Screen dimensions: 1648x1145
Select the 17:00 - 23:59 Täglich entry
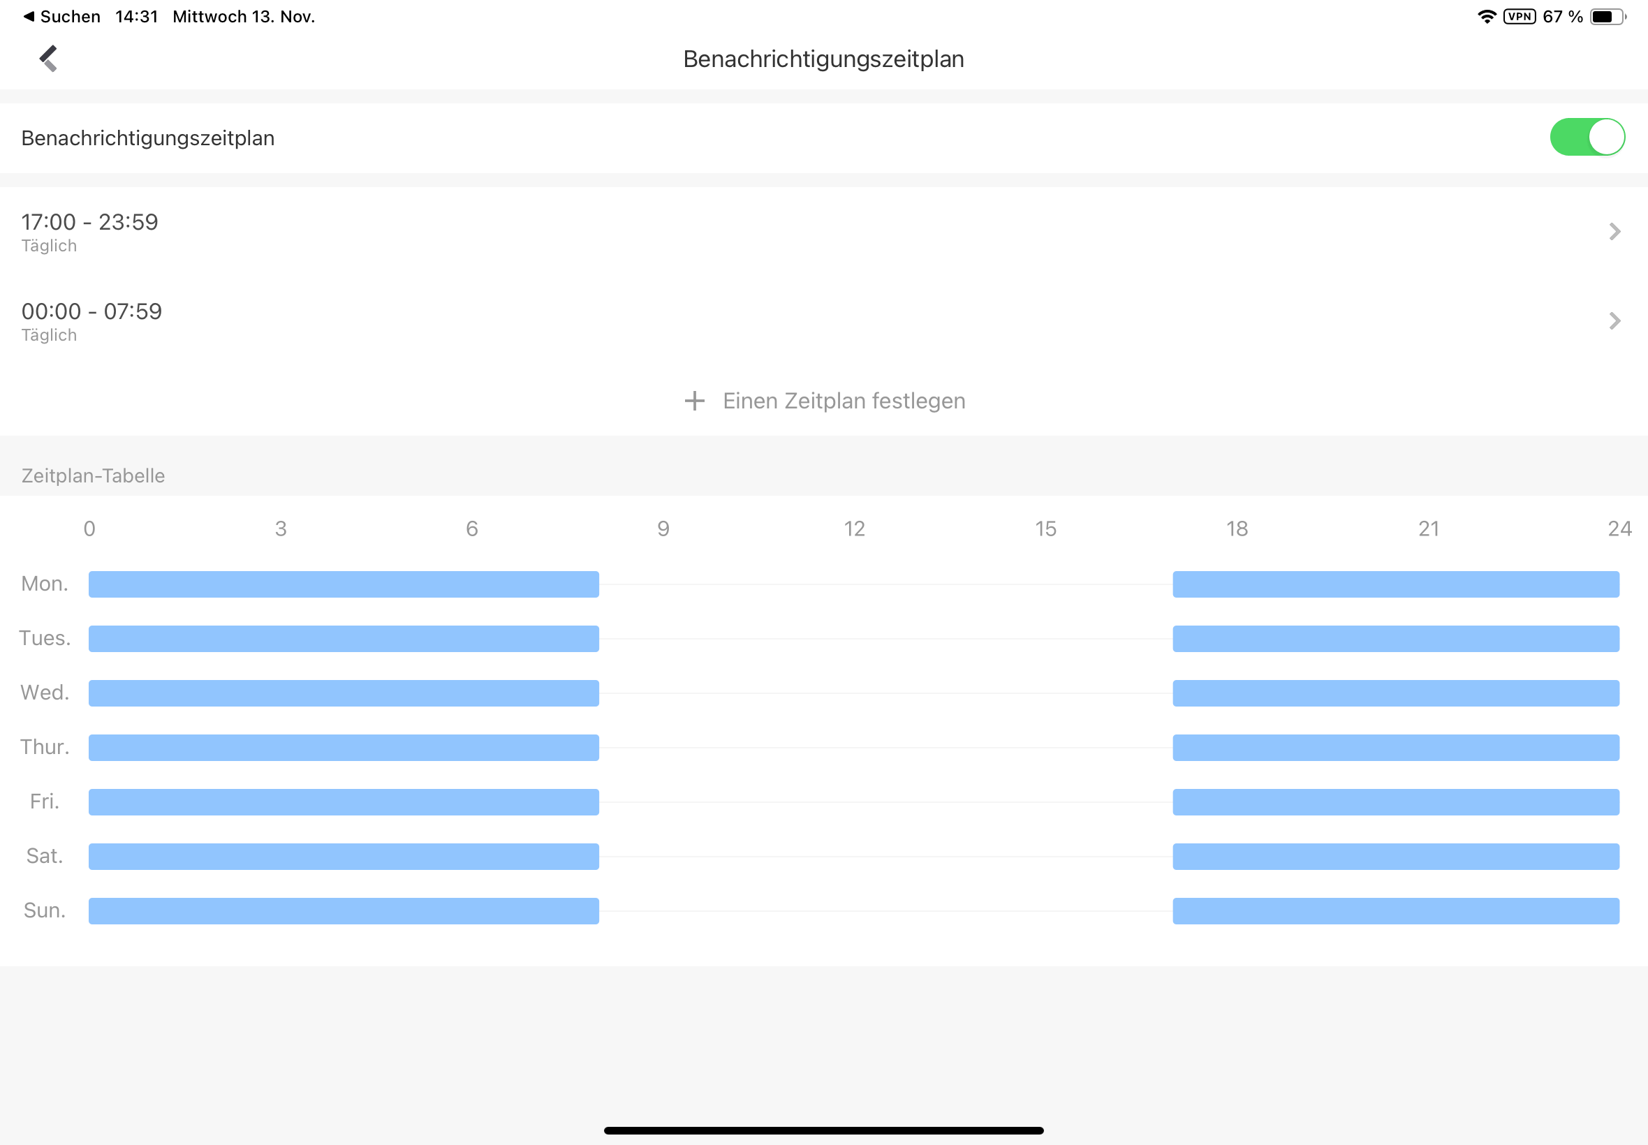(x=89, y=232)
